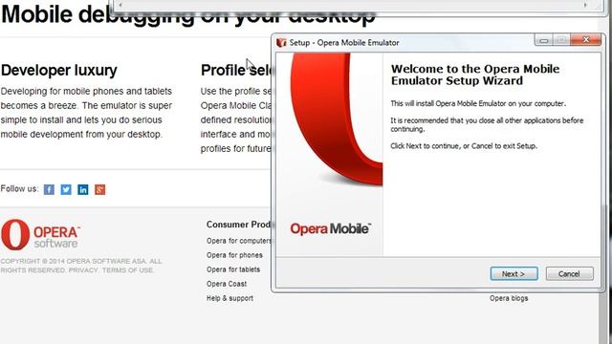Click the Mobile debugging page heading
The image size is (612, 344).
[187, 14]
